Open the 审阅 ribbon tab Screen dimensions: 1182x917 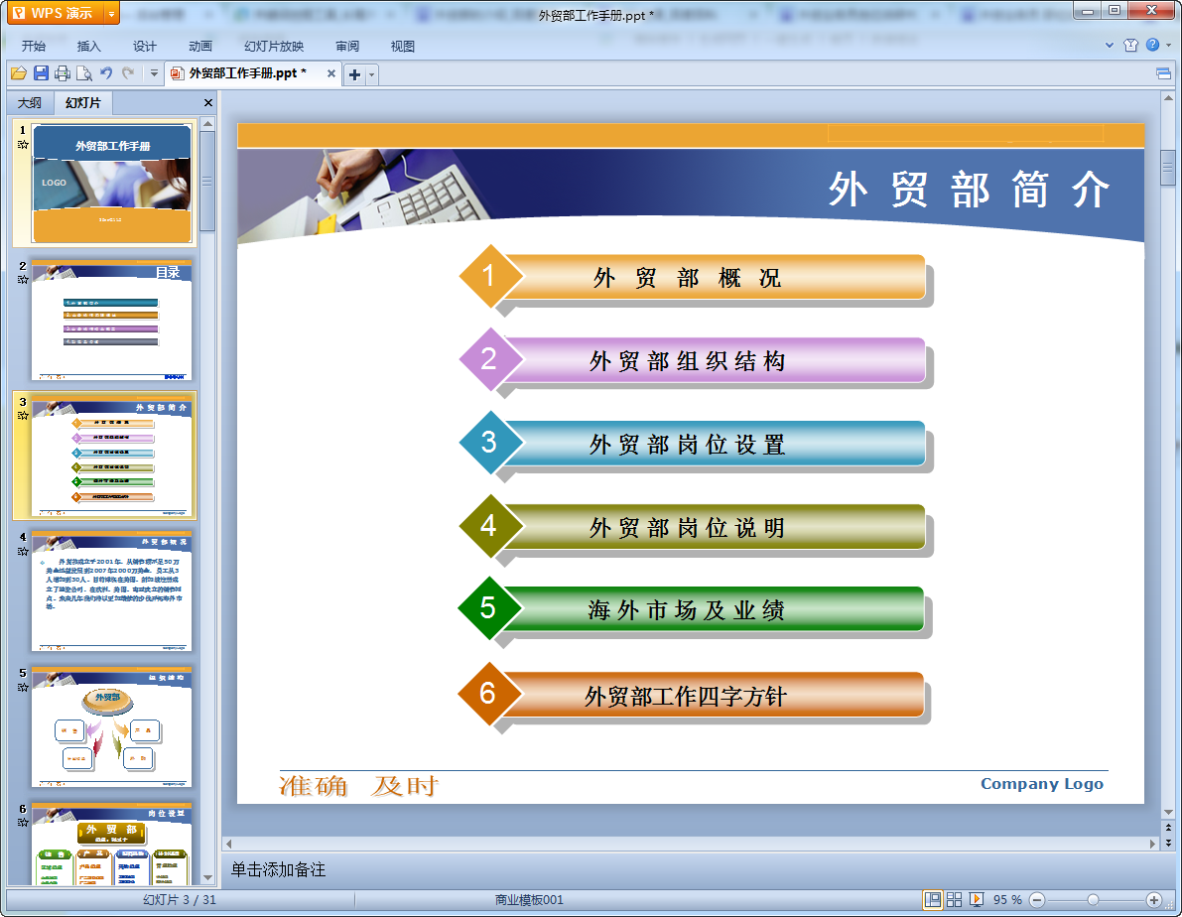coord(347,46)
